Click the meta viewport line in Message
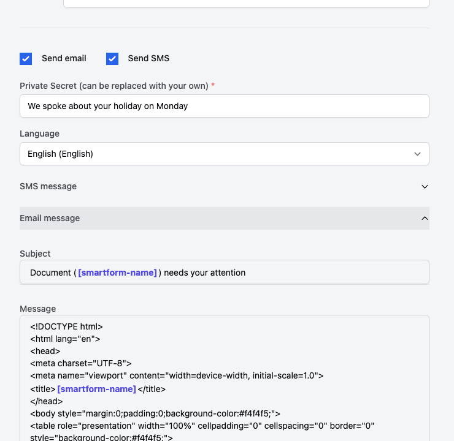The image size is (454, 441). [177, 375]
